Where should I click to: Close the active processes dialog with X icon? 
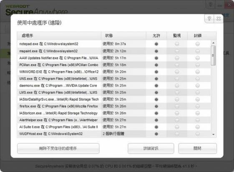coord(219,18)
